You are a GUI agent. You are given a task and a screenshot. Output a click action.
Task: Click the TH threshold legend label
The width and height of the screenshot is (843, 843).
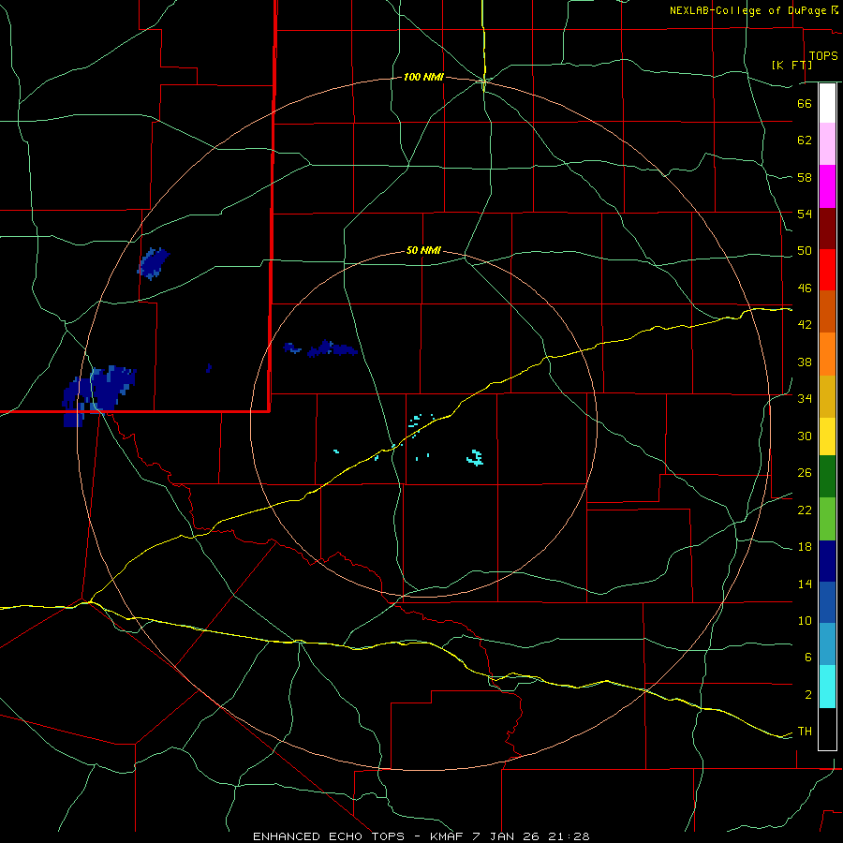tap(805, 732)
